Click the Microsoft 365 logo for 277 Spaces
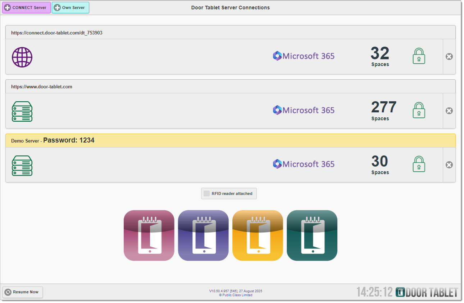Viewport: 464px width, 303px height. [304, 110]
